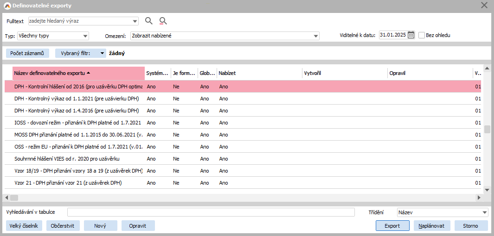Open calendar picker for Viditelné k datu

[x=411, y=35]
